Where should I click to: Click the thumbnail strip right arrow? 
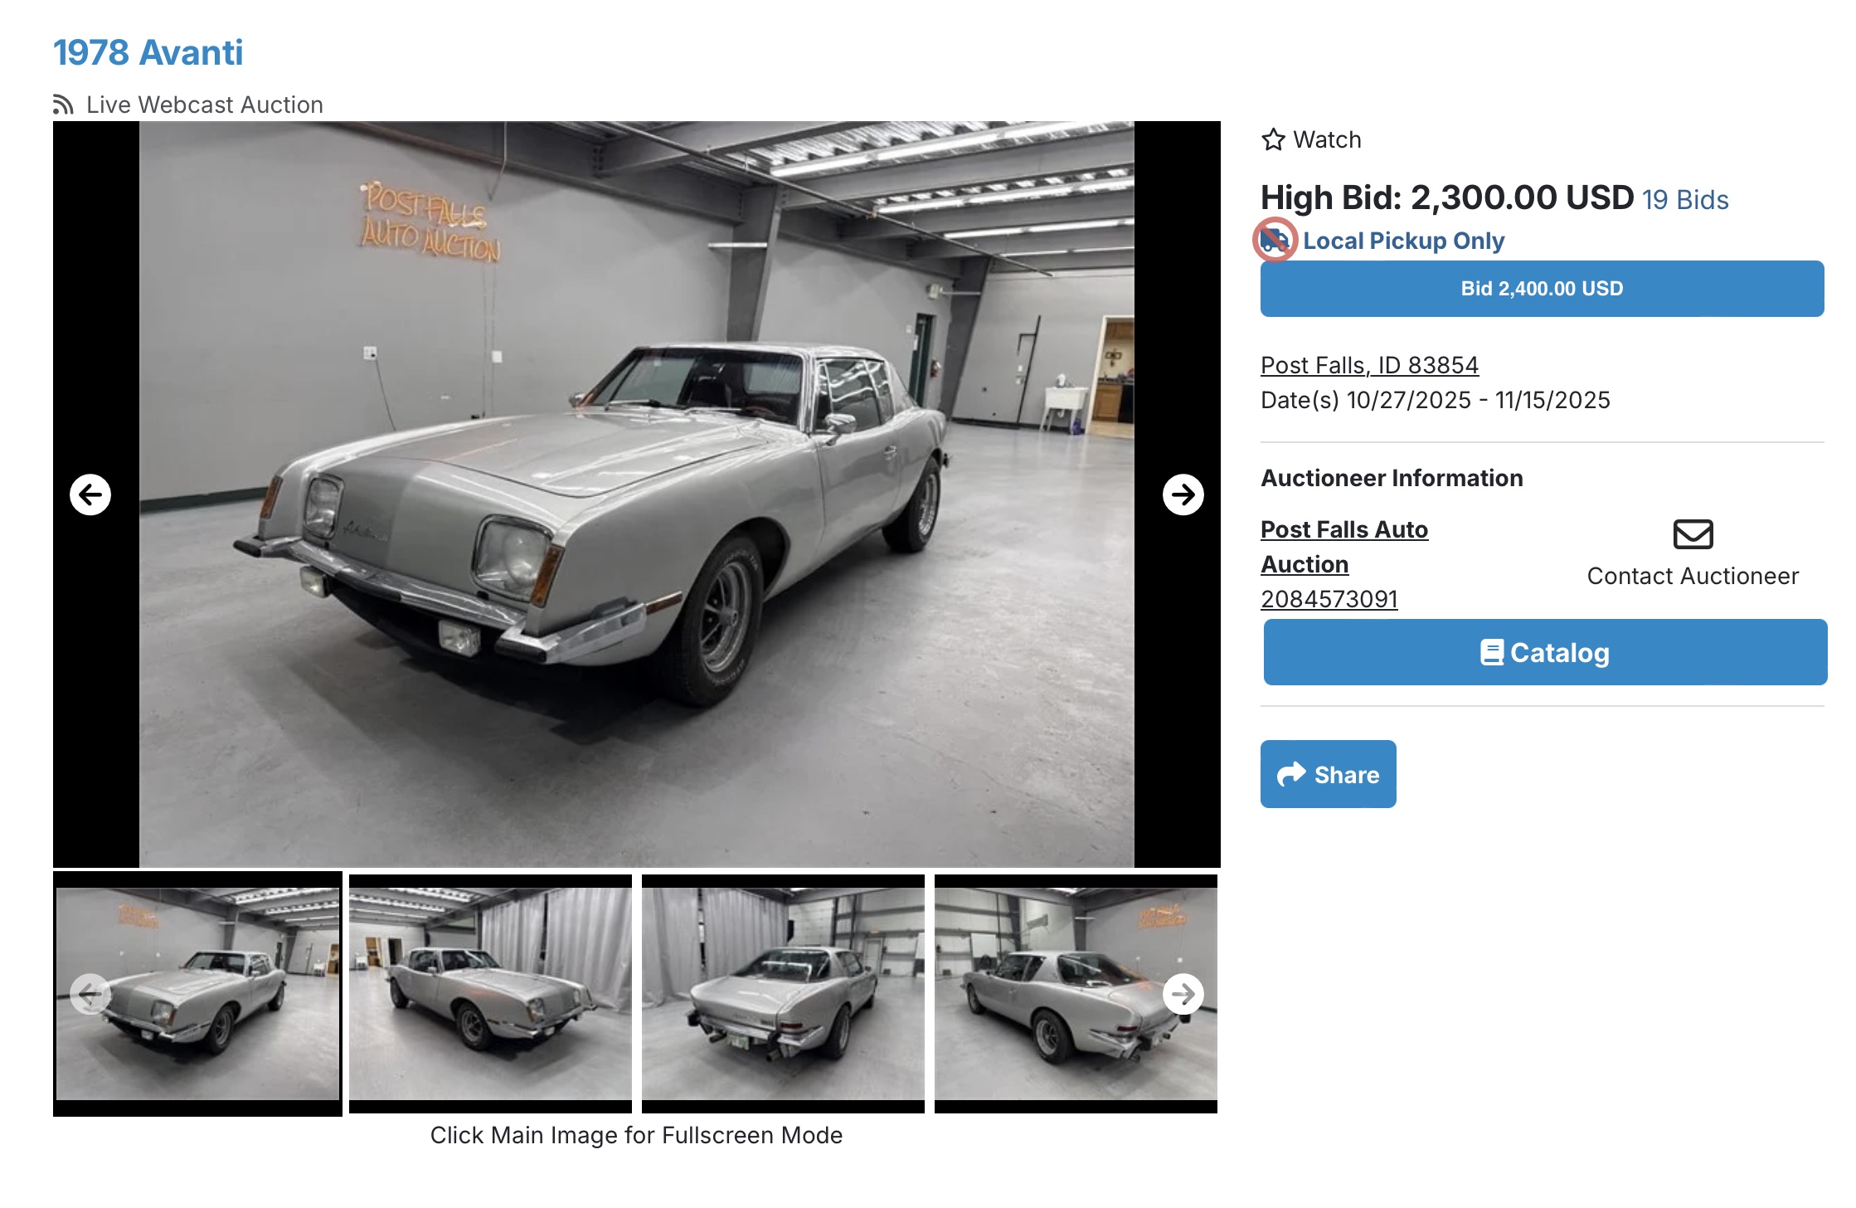[x=1183, y=993]
